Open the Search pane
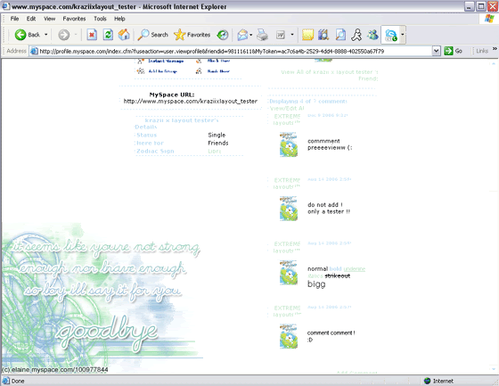Image resolution: width=499 pixels, height=386 pixels. click(152, 35)
